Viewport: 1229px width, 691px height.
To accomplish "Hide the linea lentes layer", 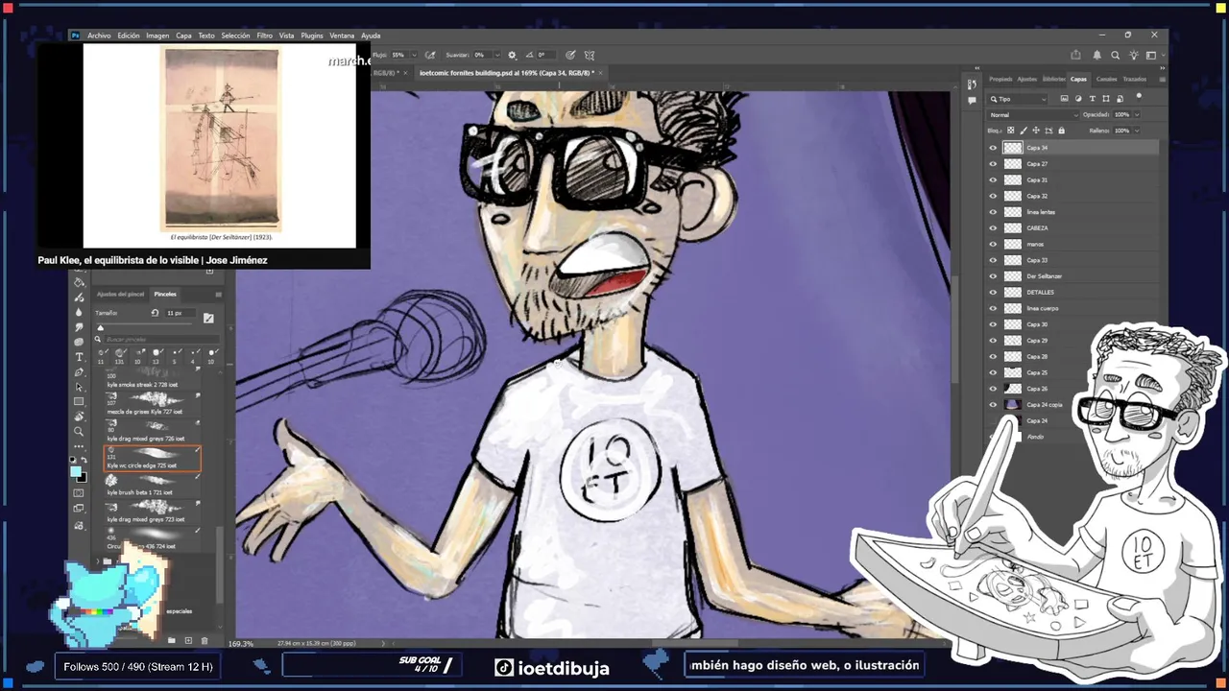I will click(993, 212).
